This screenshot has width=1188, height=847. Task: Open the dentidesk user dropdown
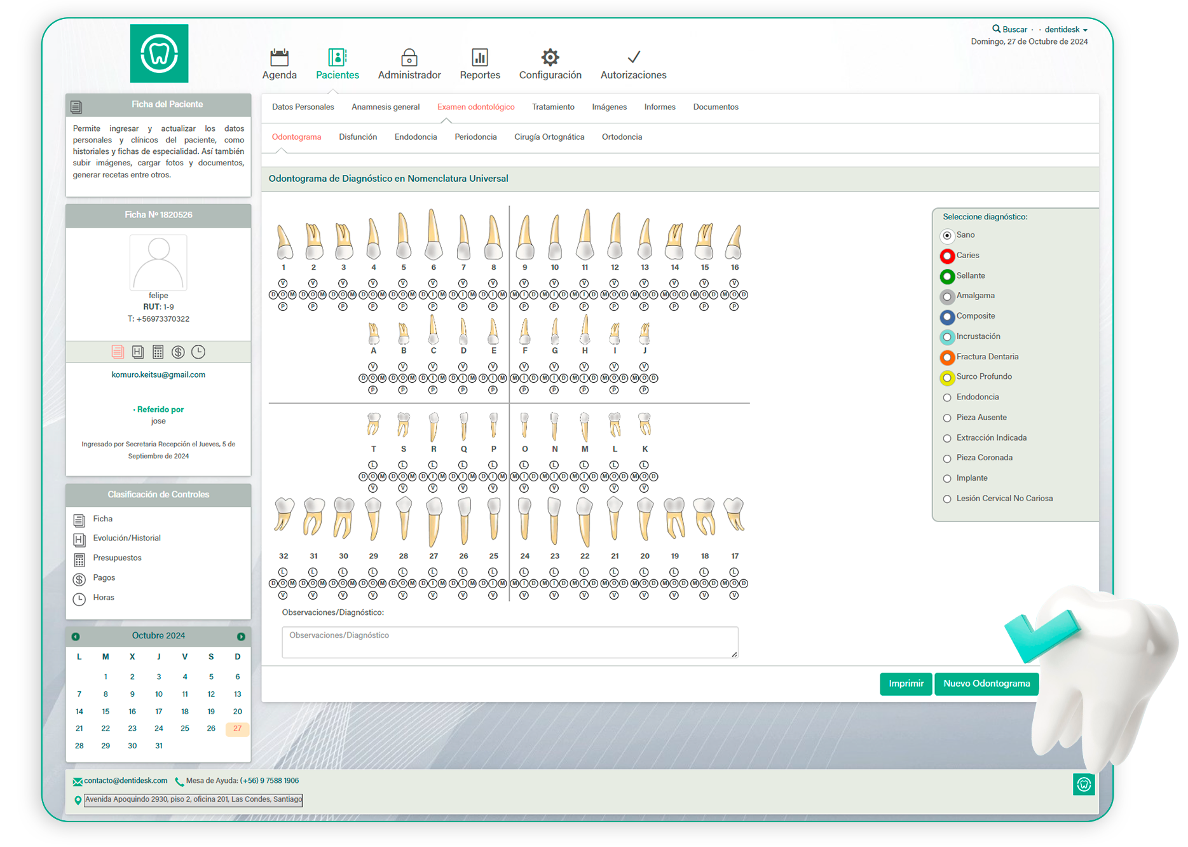point(1066,30)
